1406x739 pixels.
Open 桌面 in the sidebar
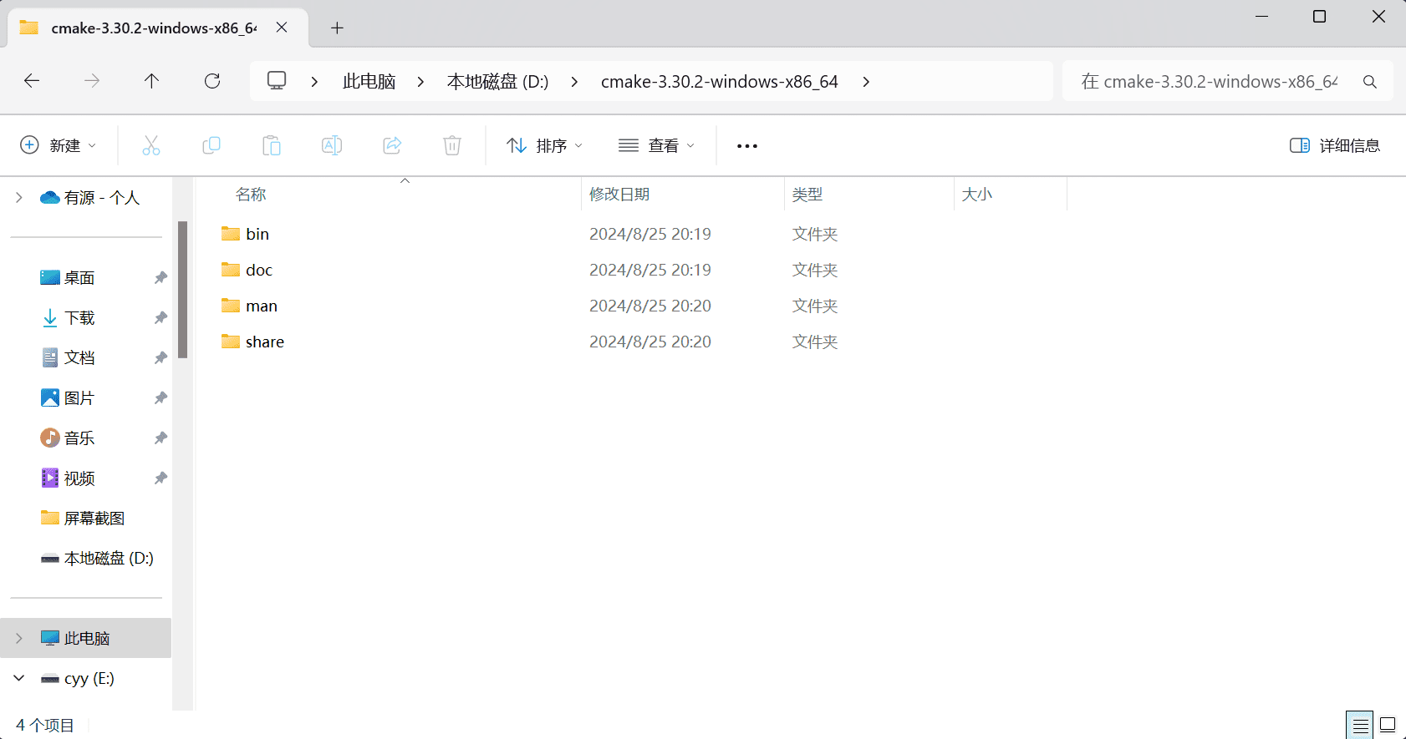point(79,277)
